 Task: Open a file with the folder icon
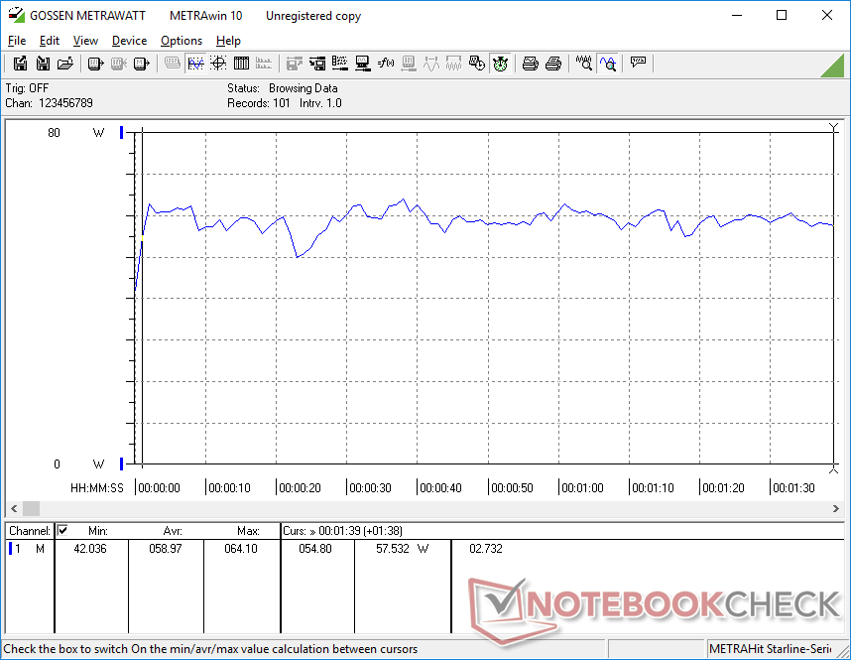65,64
